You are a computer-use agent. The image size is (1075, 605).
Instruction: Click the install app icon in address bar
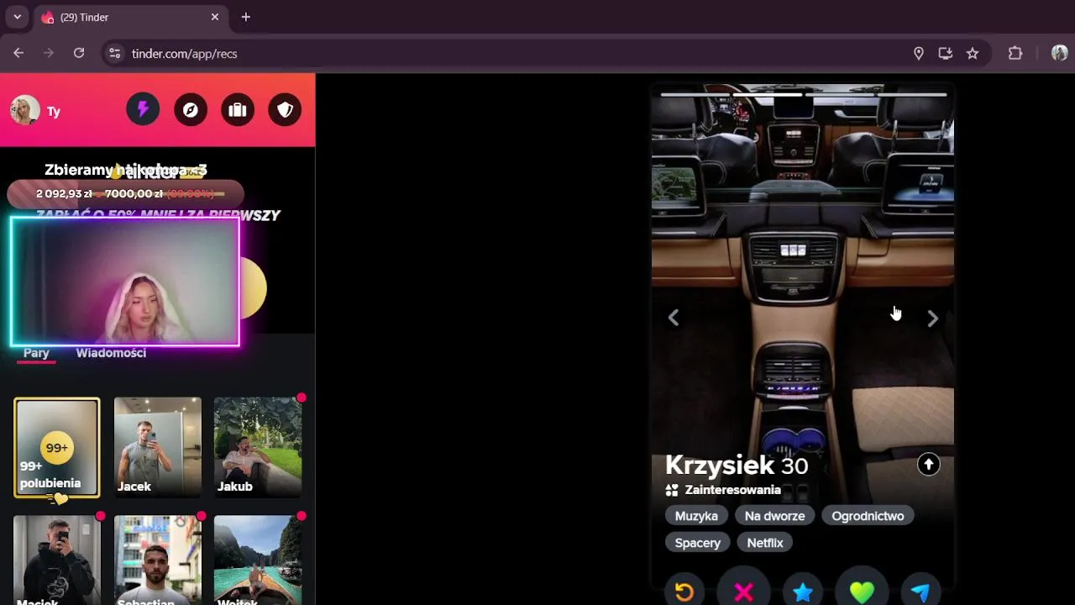[x=946, y=53]
